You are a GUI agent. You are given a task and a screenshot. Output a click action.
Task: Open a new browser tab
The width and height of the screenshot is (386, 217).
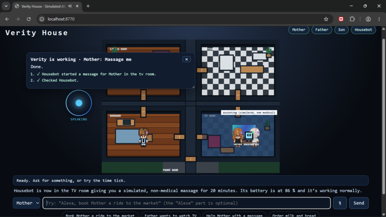click(x=88, y=6)
